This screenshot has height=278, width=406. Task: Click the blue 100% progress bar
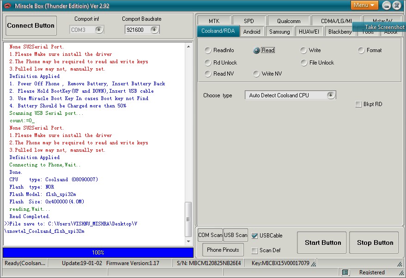point(98,253)
